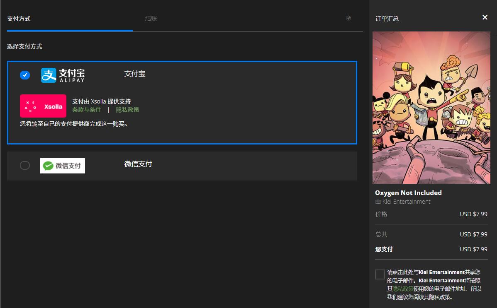497x308 pixels.
Task: Select the WeChat Pay radio button
Action: [25, 165]
